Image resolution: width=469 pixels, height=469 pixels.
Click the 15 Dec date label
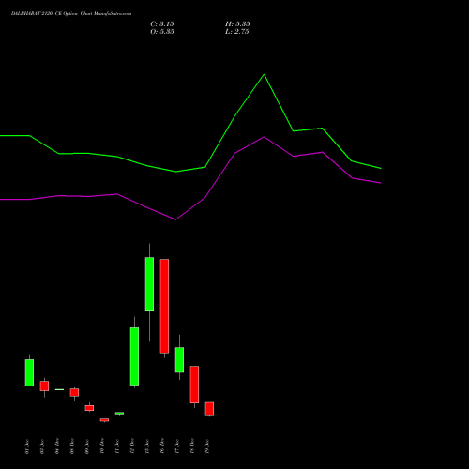click(147, 446)
